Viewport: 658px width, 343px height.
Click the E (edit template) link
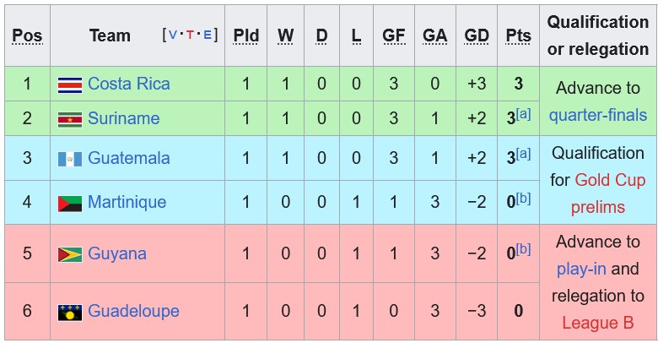pos(207,35)
